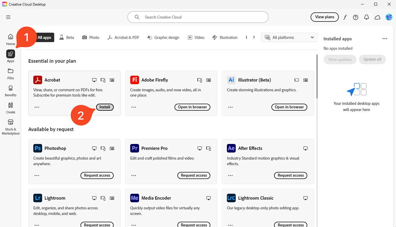
Task: Open the Fonts manager icon
Action: 345,17
